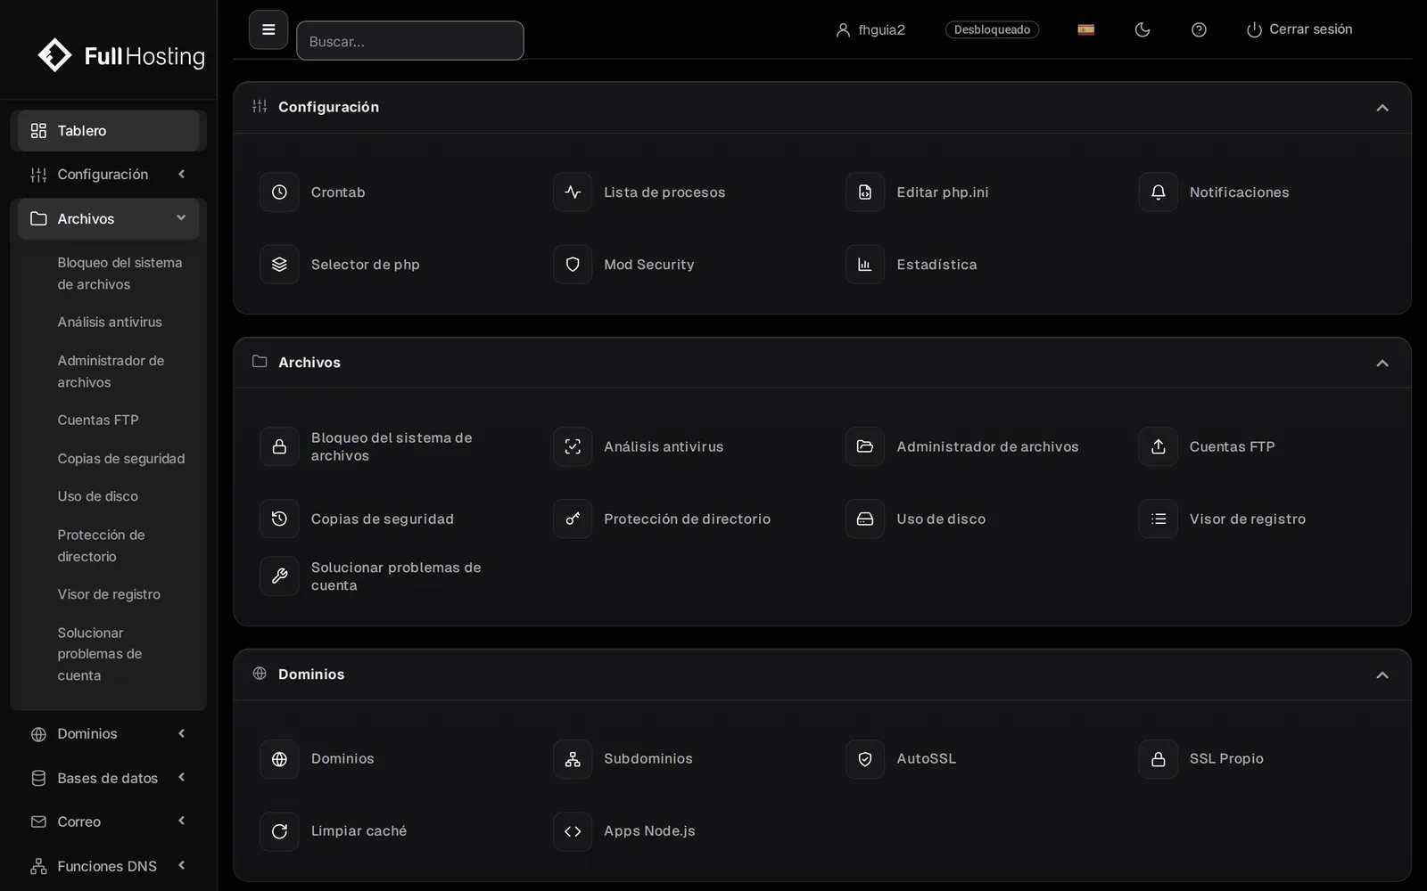
Task: Expand Correo in the sidebar
Action: [x=109, y=822]
